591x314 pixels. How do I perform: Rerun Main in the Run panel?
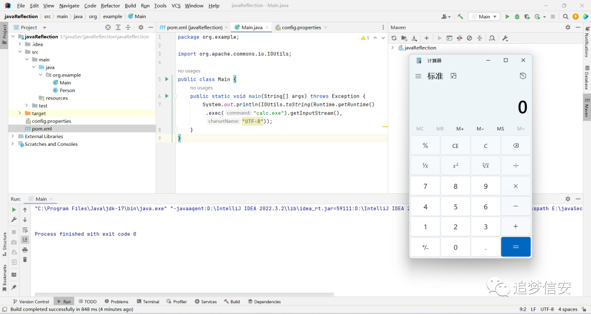[14, 210]
